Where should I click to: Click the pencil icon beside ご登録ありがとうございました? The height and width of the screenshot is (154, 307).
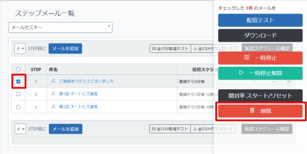pyautogui.click(x=53, y=81)
